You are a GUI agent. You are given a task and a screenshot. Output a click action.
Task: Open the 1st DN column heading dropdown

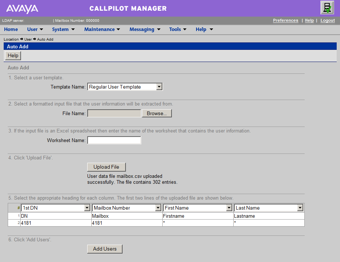tap(56, 208)
